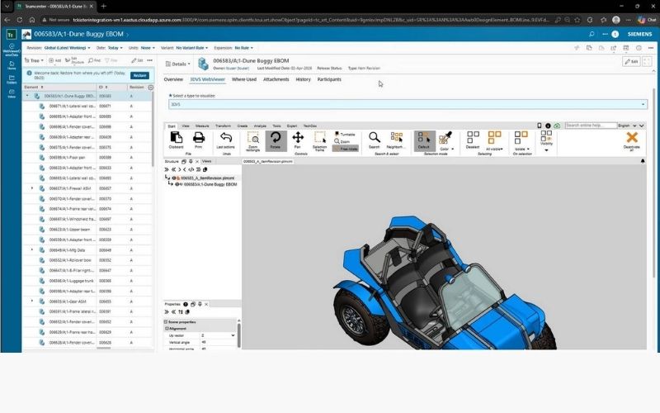Image resolution: width=660 pixels, height=413 pixels.
Task: Select the Pan tool
Action: (x=298, y=138)
